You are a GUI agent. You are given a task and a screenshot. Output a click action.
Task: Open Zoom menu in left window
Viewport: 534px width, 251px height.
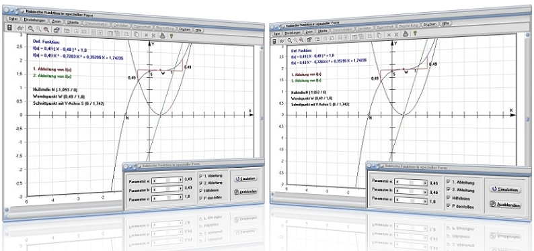click(x=56, y=21)
